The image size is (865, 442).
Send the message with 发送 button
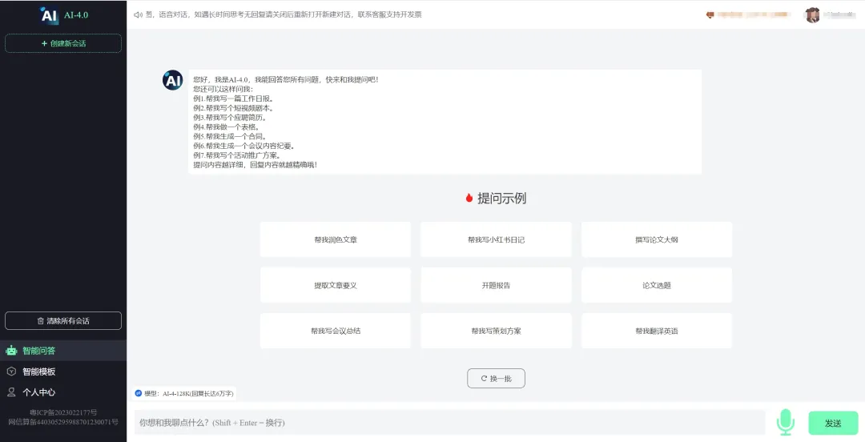tap(833, 424)
